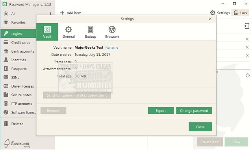Clear the third field with its X

tap(247, 55)
